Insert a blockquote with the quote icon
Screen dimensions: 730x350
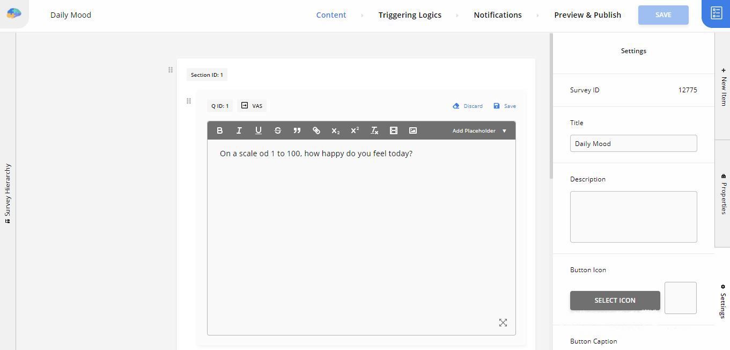click(x=297, y=130)
